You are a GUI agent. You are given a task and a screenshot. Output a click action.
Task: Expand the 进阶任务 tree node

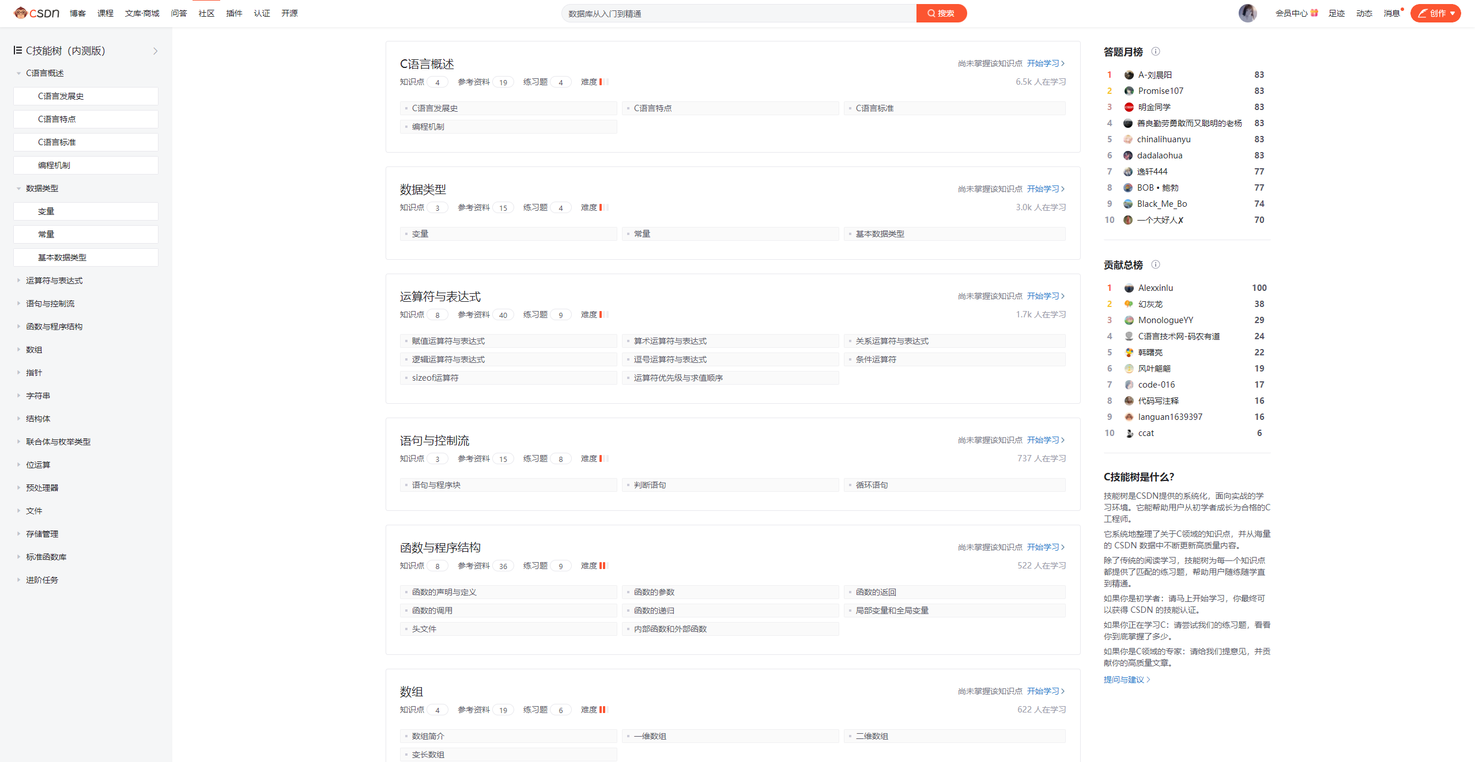(x=18, y=580)
